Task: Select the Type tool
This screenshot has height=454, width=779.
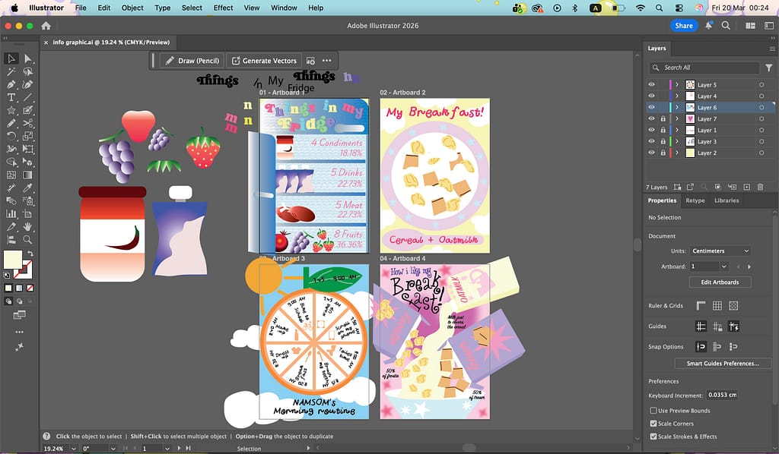Action: [x=11, y=97]
